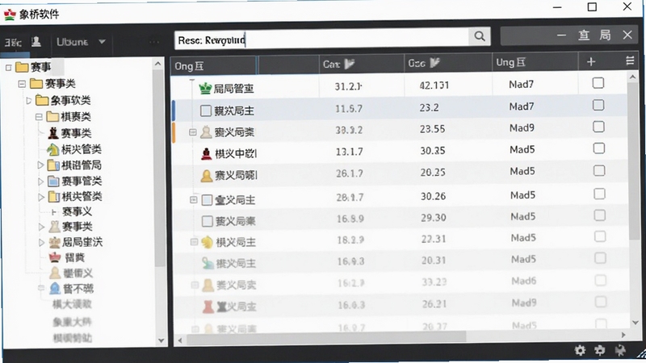
Task: Click the table's horizontal scrollbar thumb
Action: tap(326, 337)
